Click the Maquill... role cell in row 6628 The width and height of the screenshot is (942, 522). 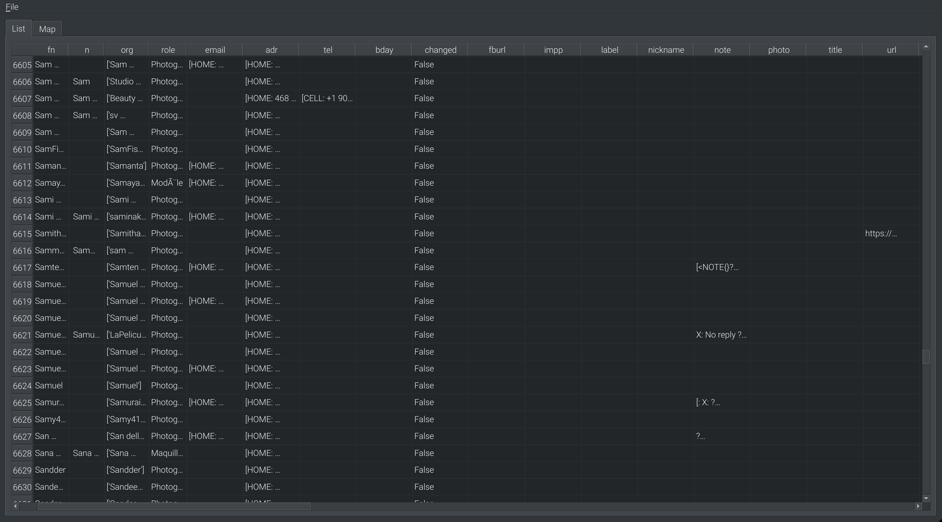[x=167, y=453]
